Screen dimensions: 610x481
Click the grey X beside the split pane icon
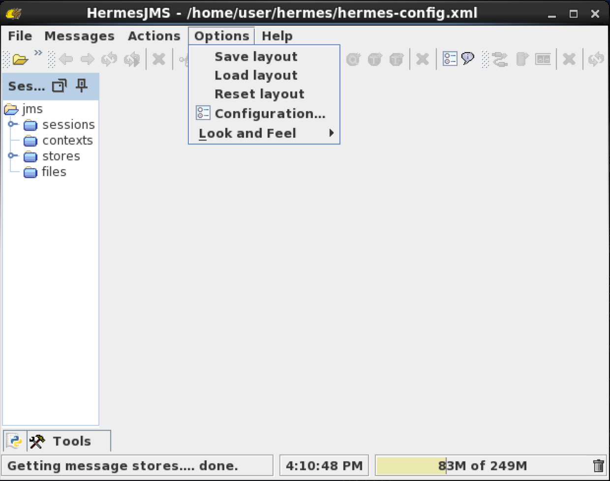[569, 60]
